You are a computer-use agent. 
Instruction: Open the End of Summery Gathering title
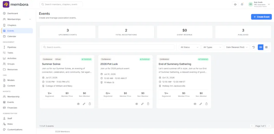[175, 64]
